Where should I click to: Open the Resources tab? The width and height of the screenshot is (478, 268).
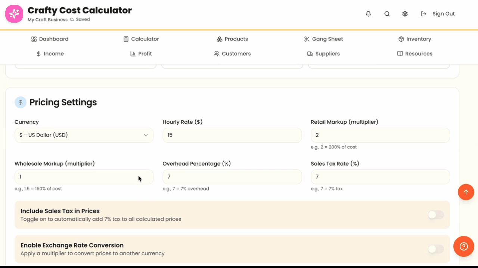(415, 54)
